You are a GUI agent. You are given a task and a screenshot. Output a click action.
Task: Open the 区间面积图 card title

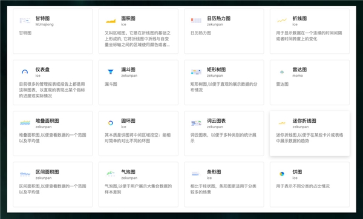coord(47,172)
